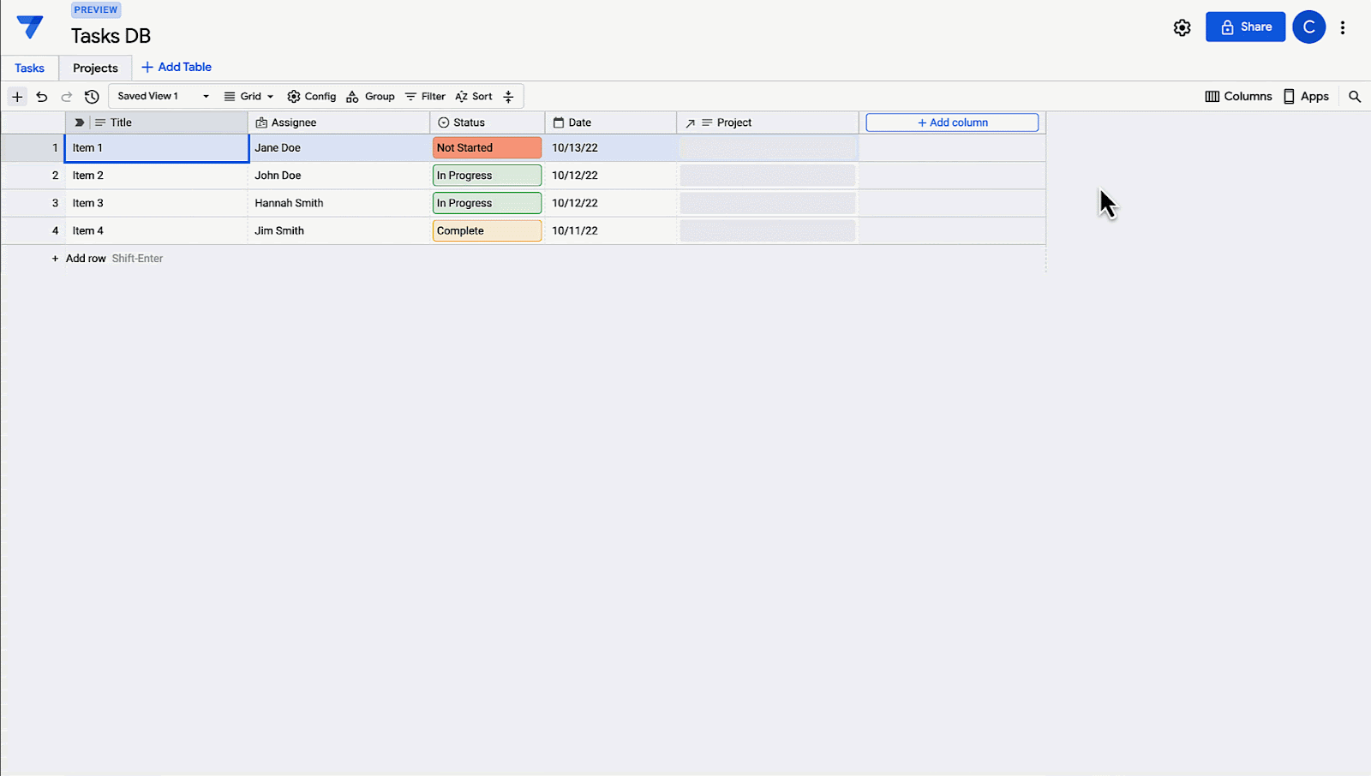Image resolution: width=1371 pixels, height=776 pixels.
Task: Select the 'Jim Smith' assignee cell
Action: click(x=339, y=230)
